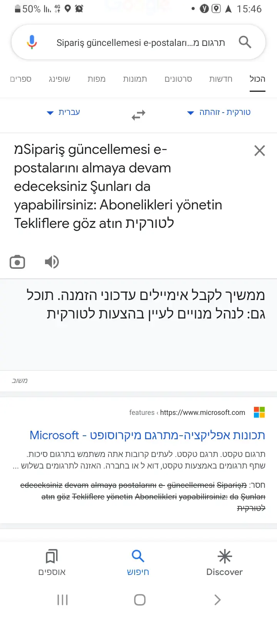Open recent apps from navigation bar
The height and width of the screenshot is (617, 277).
tap(62, 600)
